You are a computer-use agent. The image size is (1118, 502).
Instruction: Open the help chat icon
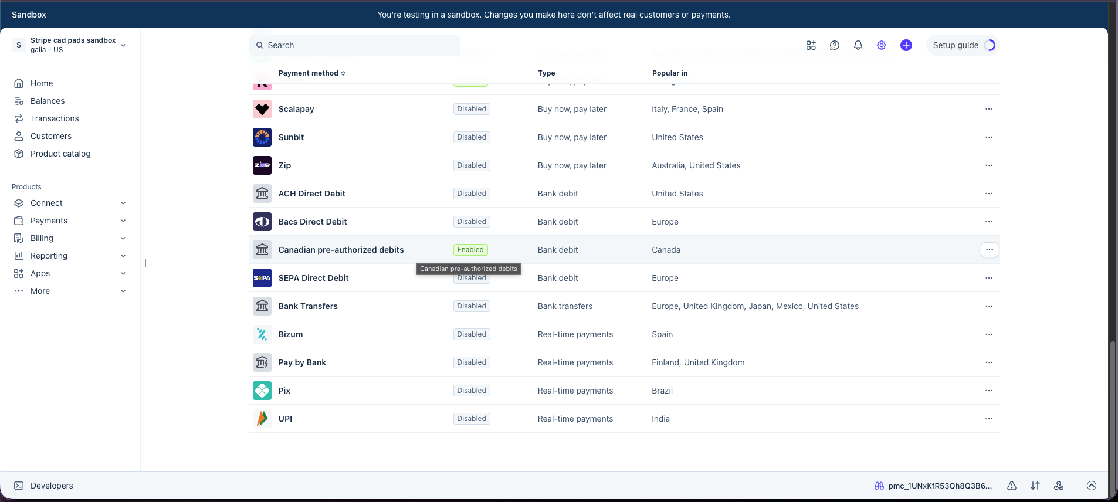pyautogui.click(x=835, y=45)
